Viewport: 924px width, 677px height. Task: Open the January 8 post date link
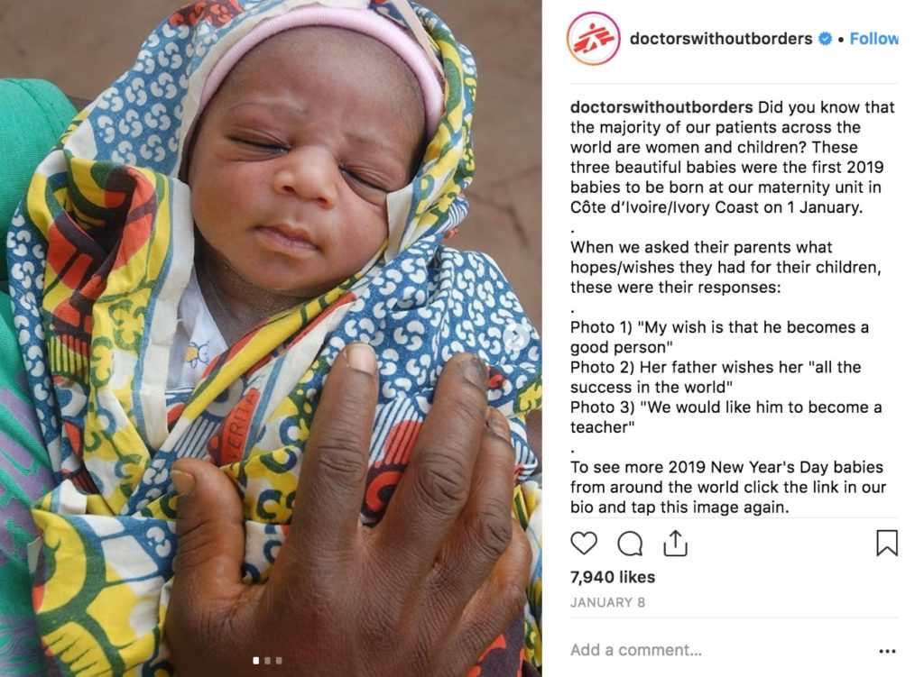point(607,602)
